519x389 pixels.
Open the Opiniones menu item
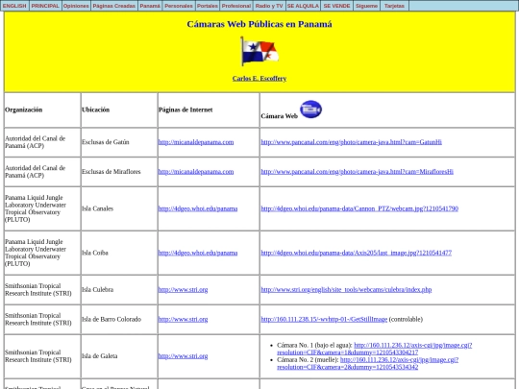76,6
